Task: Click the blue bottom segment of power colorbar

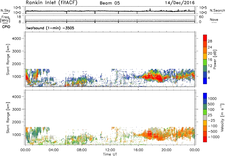Action: click(205, 81)
